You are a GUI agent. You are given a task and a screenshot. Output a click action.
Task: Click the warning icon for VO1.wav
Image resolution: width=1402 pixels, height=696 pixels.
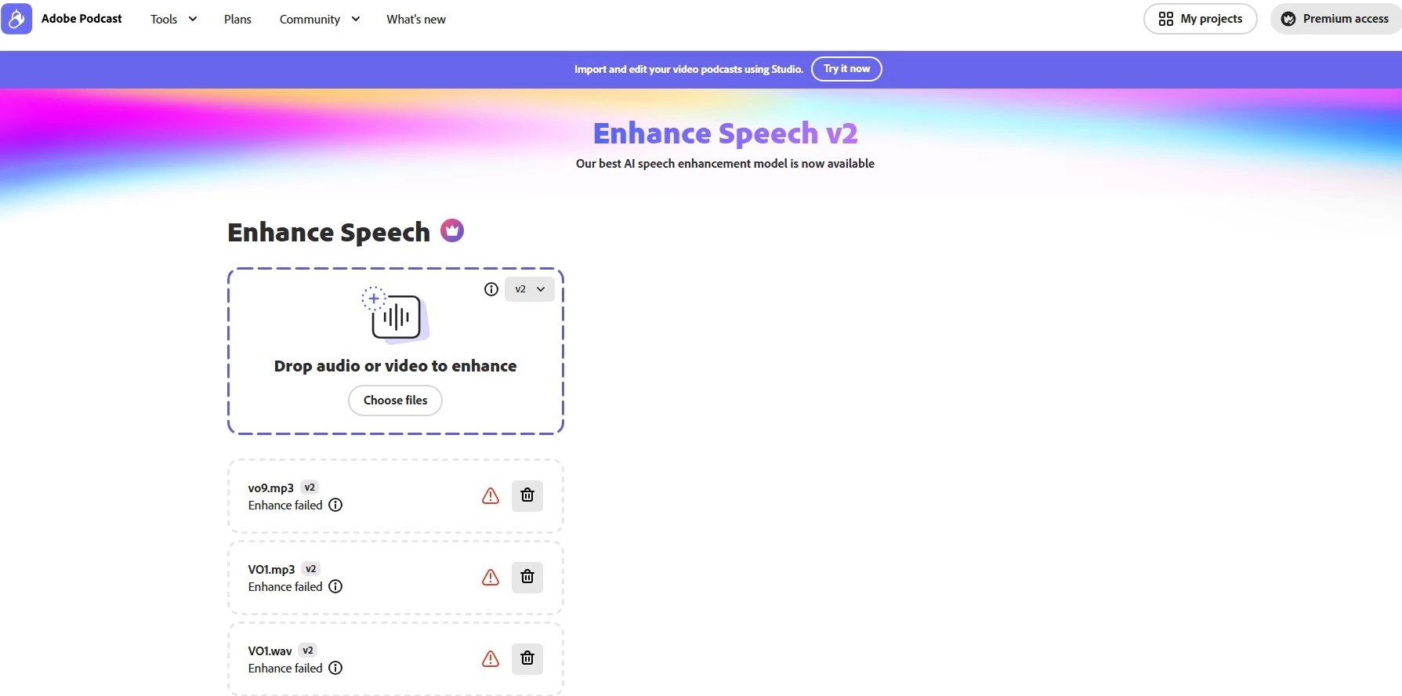[491, 658]
